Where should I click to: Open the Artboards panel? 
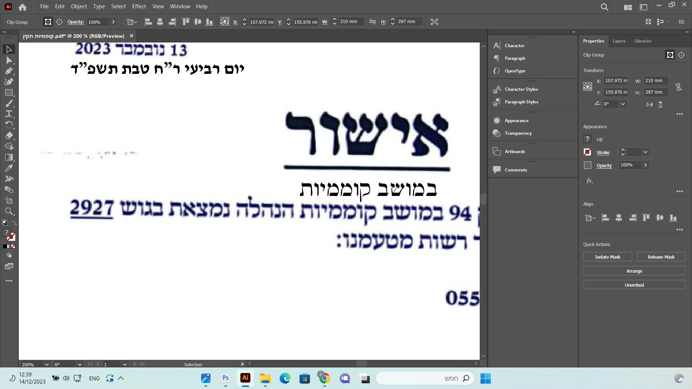(x=515, y=152)
